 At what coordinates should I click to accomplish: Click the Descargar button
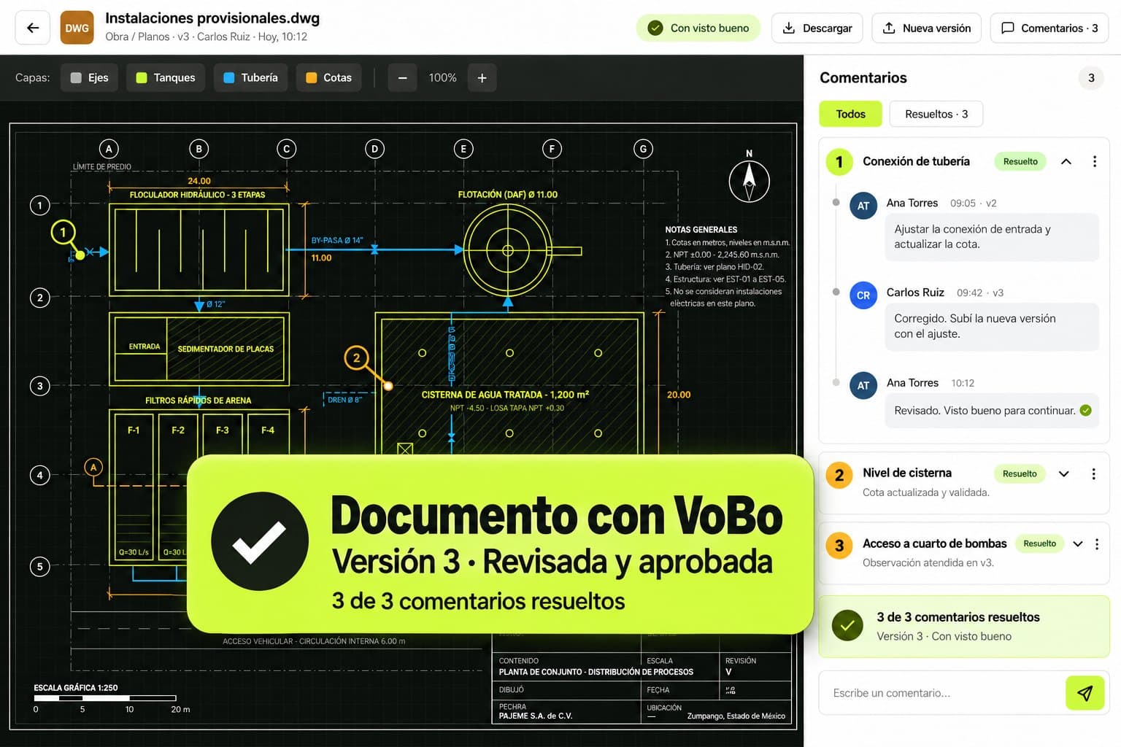click(x=817, y=28)
